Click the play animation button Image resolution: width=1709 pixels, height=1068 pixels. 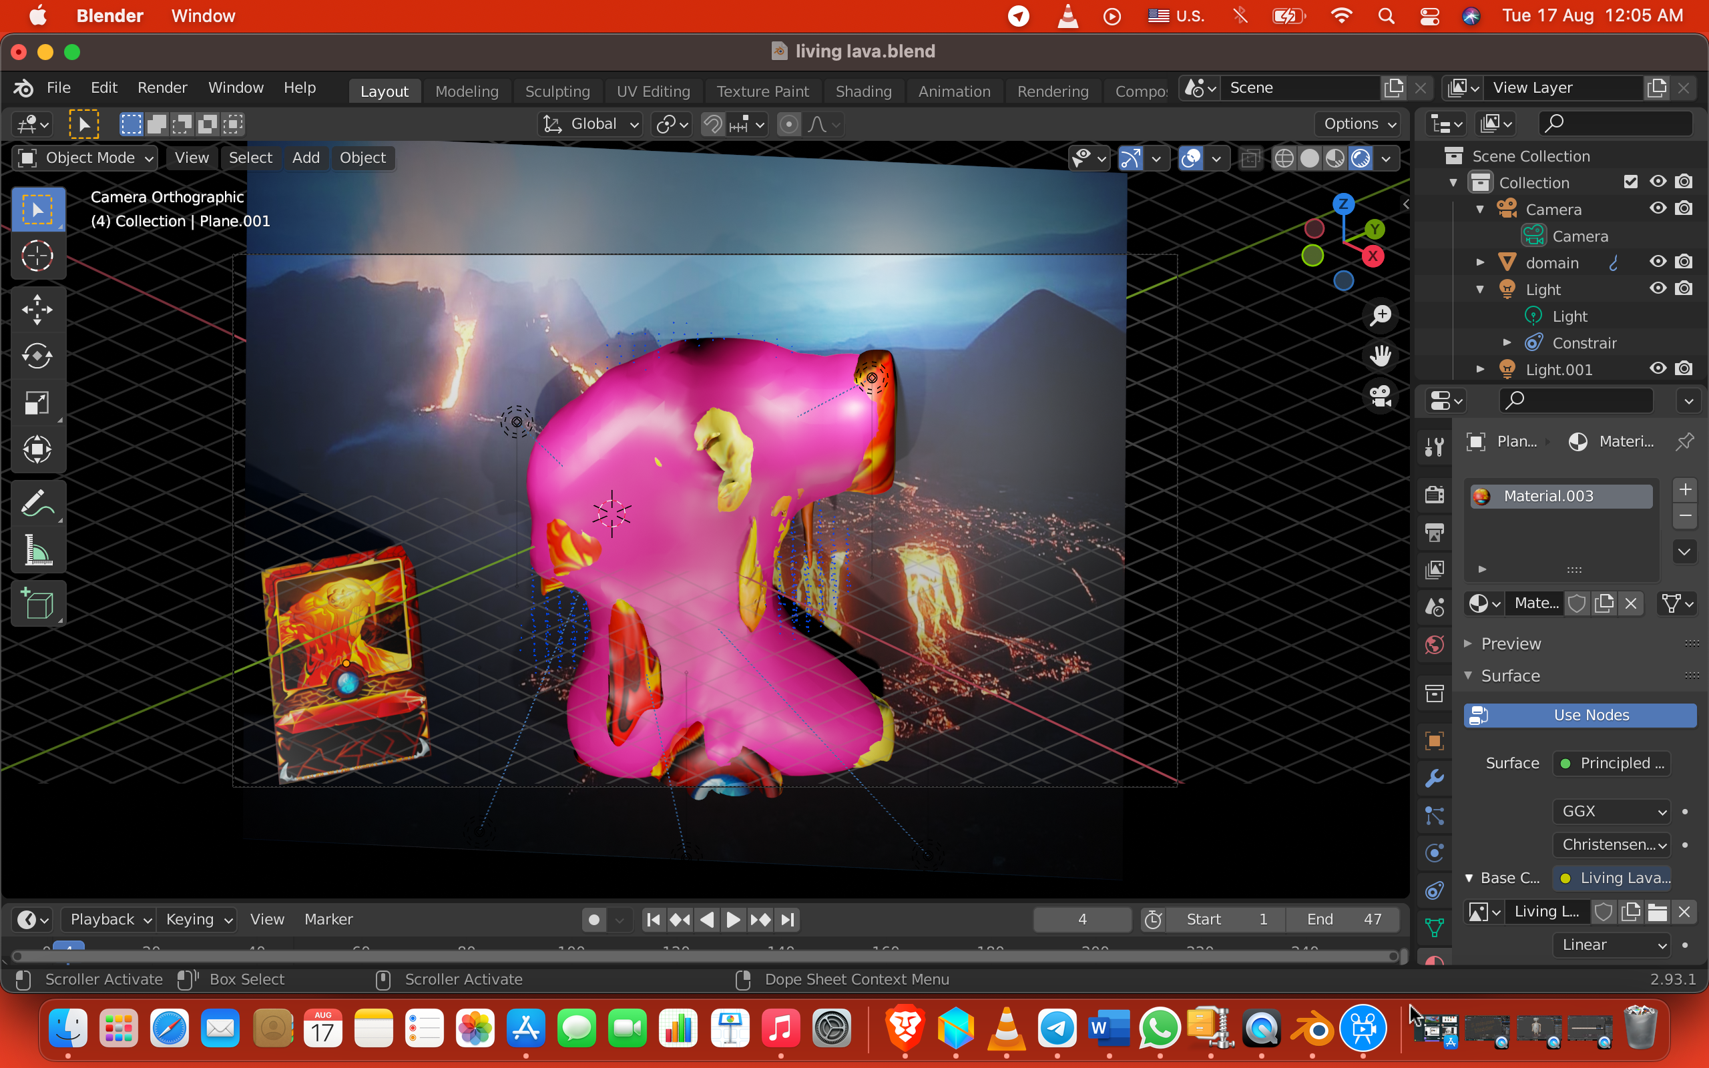(x=732, y=920)
